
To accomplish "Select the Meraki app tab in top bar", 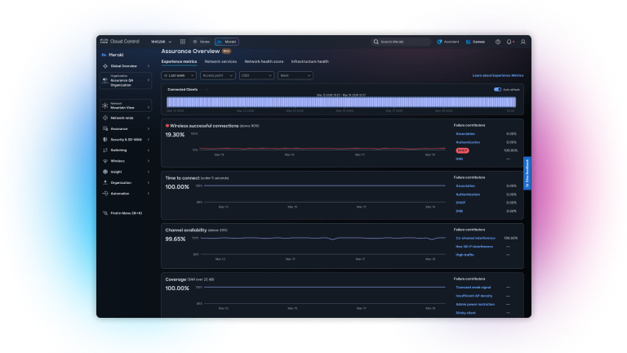I will pyautogui.click(x=227, y=42).
